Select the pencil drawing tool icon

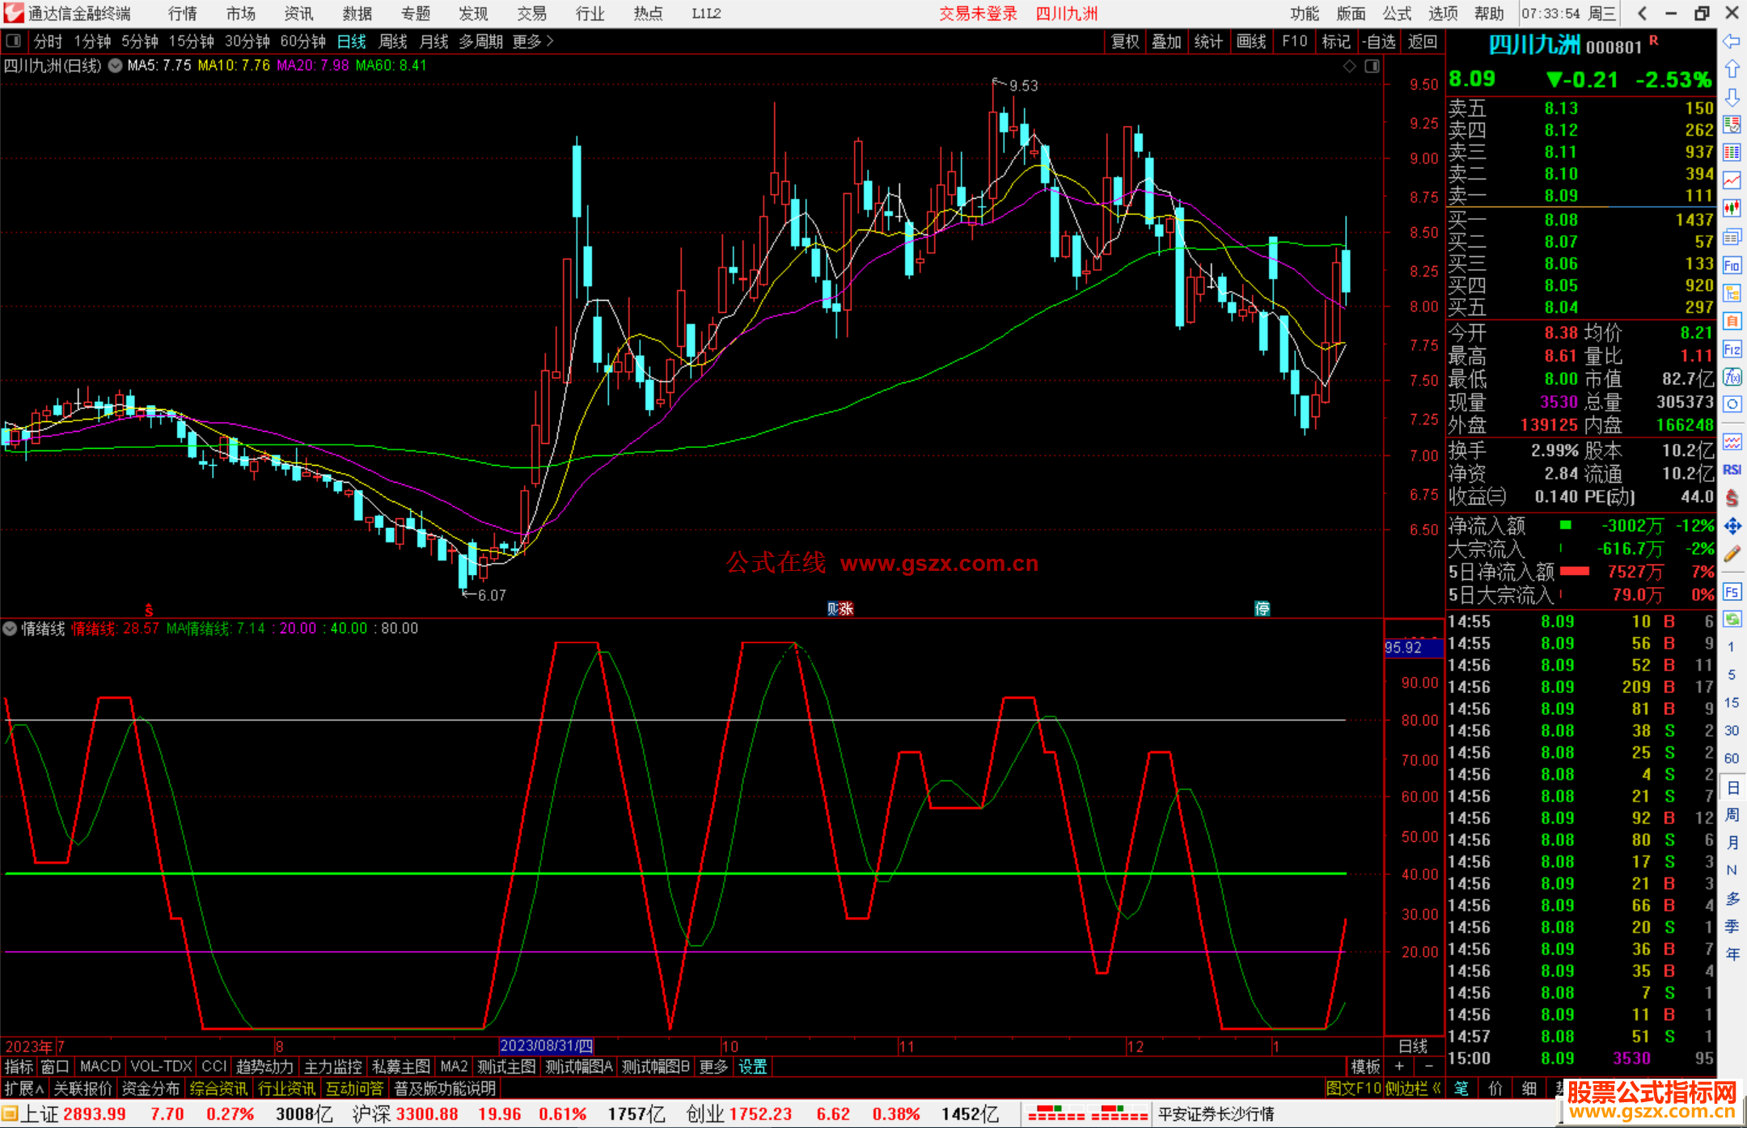click(x=1732, y=555)
